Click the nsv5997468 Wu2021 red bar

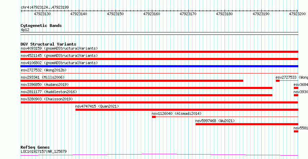(247, 124)
